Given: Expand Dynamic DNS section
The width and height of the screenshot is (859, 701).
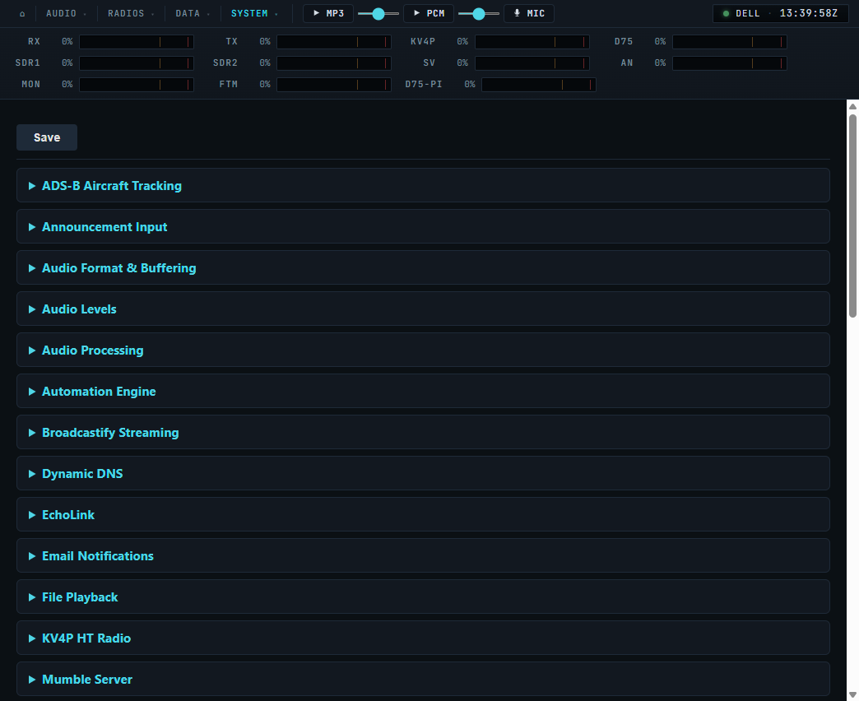Looking at the screenshot, I should [x=423, y=473].
